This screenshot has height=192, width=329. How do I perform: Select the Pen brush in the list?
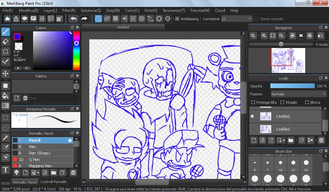[x=43, y=146]
